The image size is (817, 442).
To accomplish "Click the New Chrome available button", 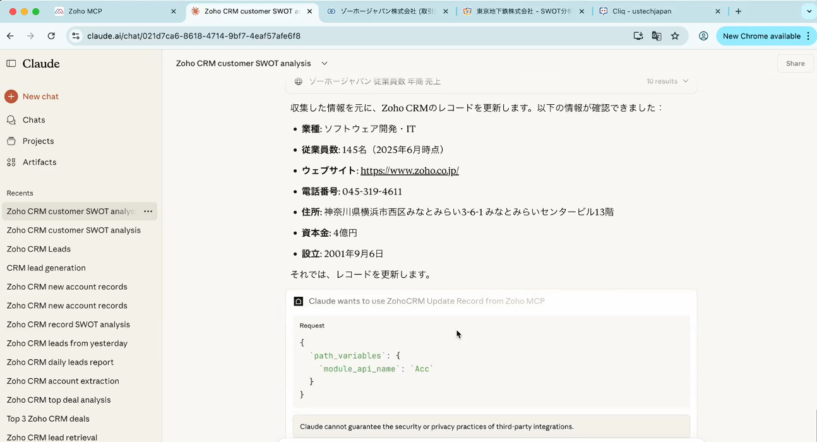I will tap(766, 36).
